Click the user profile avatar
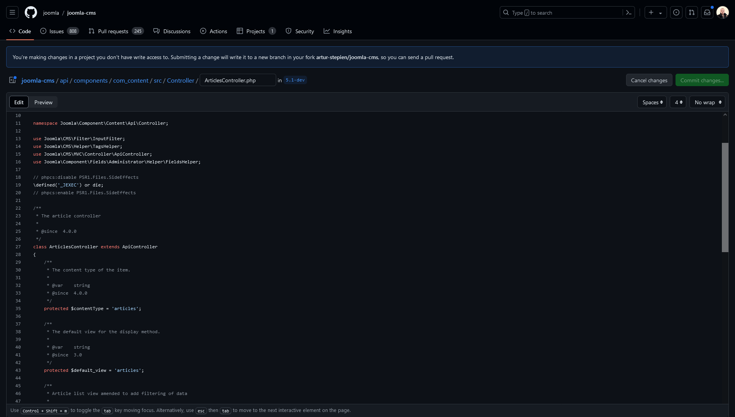This screenshot has height=417, width=735. [722, 13]
